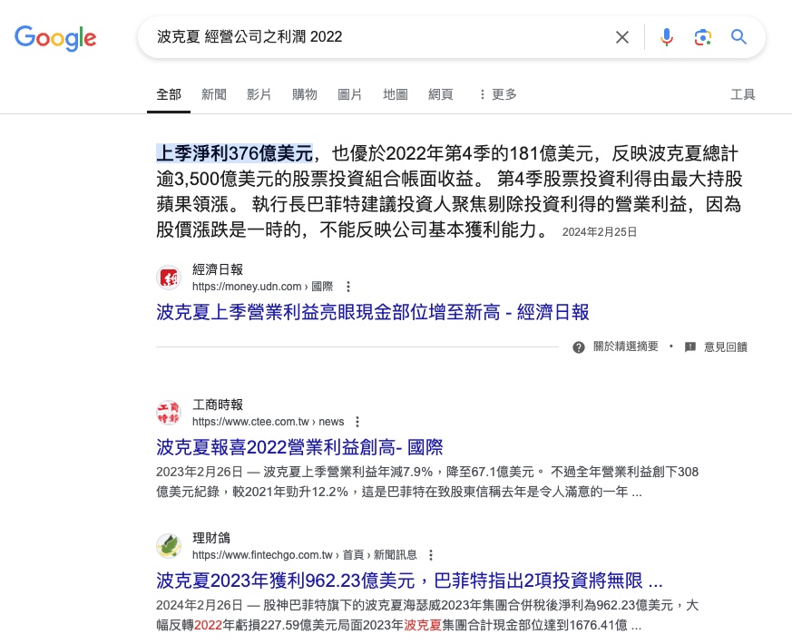Click the highlighted 上季淨利376億美元 text

coord(234,153)
